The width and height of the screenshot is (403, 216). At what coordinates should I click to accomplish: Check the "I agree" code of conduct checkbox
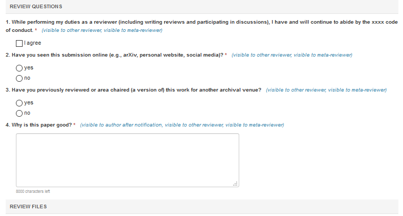(19, 43)
